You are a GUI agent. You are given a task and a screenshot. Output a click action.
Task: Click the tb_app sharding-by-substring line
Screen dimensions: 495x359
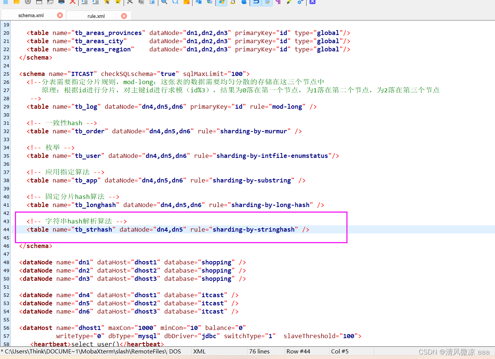(166, 180)
